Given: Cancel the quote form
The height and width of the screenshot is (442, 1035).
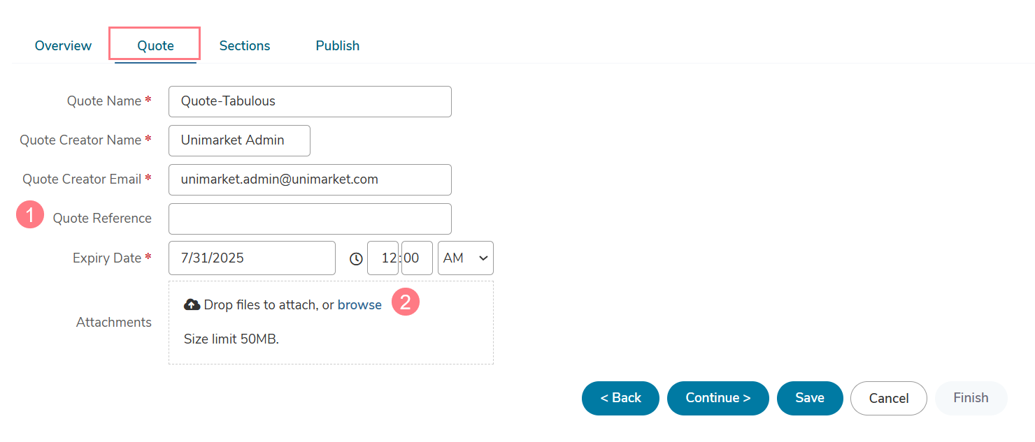Looking at the screenshot, I should pos(889,398).
